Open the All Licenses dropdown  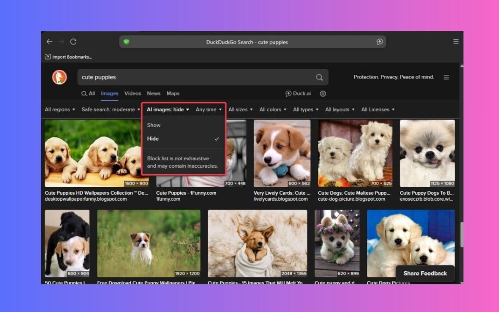(377, 110)
